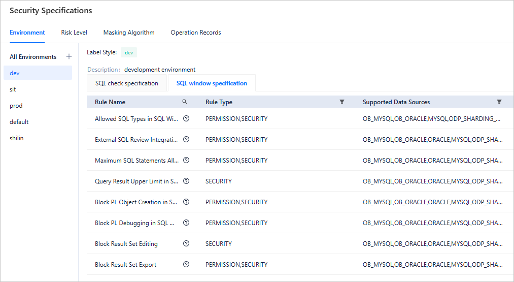Go to the Operation Records tab
Viewport: 514px width, 282px height.
click(x=195, y=33)
